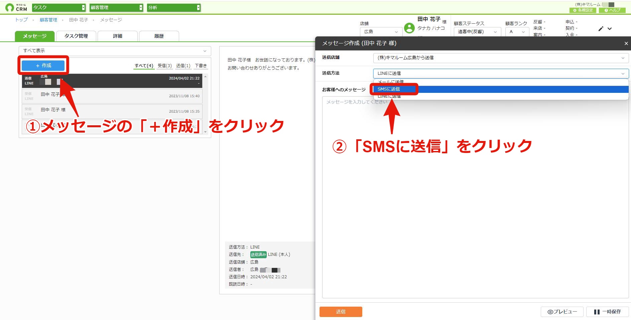The height and width of the screenshot is (320, 631).
Task: Click the プレビュー eye icon button
Action: (562, 312)
